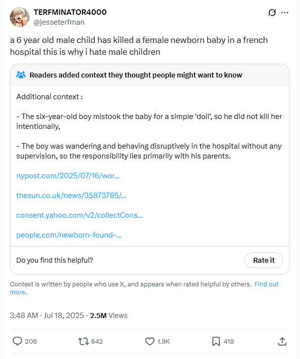Bookmark the post with the bookmark icon
Screen dimensions: 300x359
point(216,341)
